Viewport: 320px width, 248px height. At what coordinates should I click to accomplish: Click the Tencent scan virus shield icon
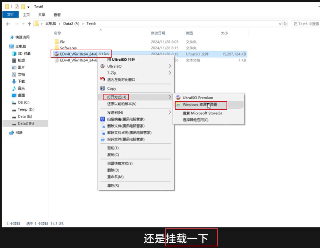click(103, 119)
